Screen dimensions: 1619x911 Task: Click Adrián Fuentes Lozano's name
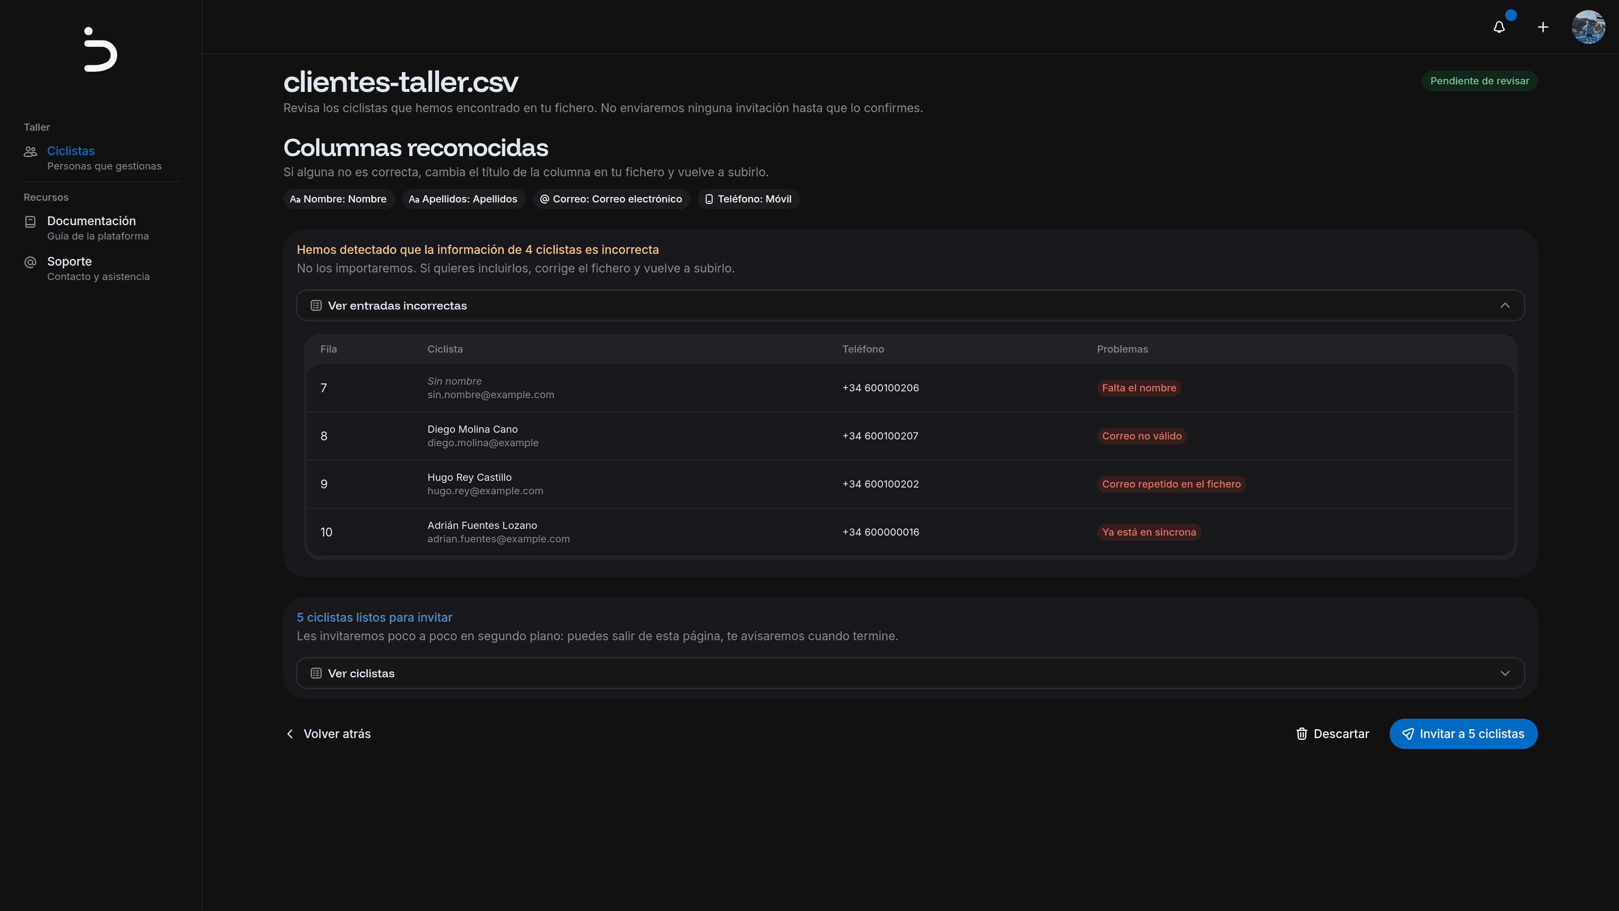coord(482,526)
